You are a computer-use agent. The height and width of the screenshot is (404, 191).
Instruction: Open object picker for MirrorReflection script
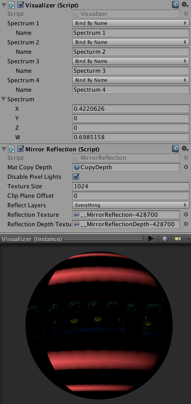[186, 158]
